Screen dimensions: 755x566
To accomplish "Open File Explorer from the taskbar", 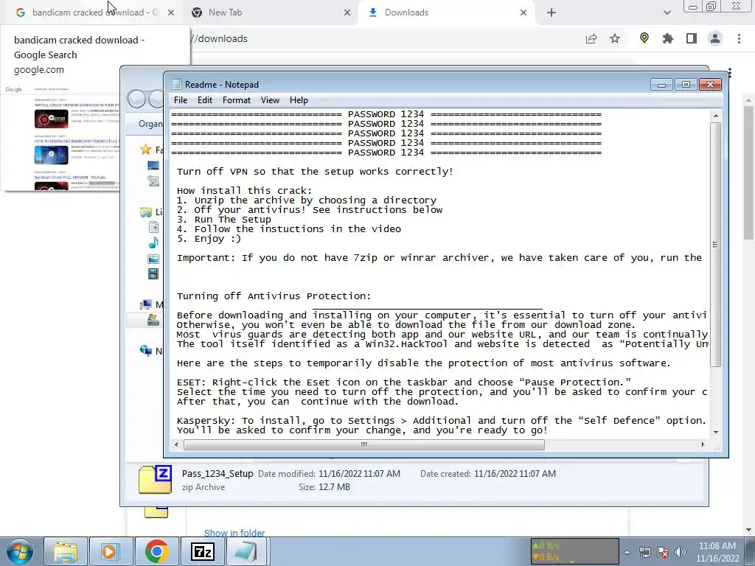I will coord(66,551).
